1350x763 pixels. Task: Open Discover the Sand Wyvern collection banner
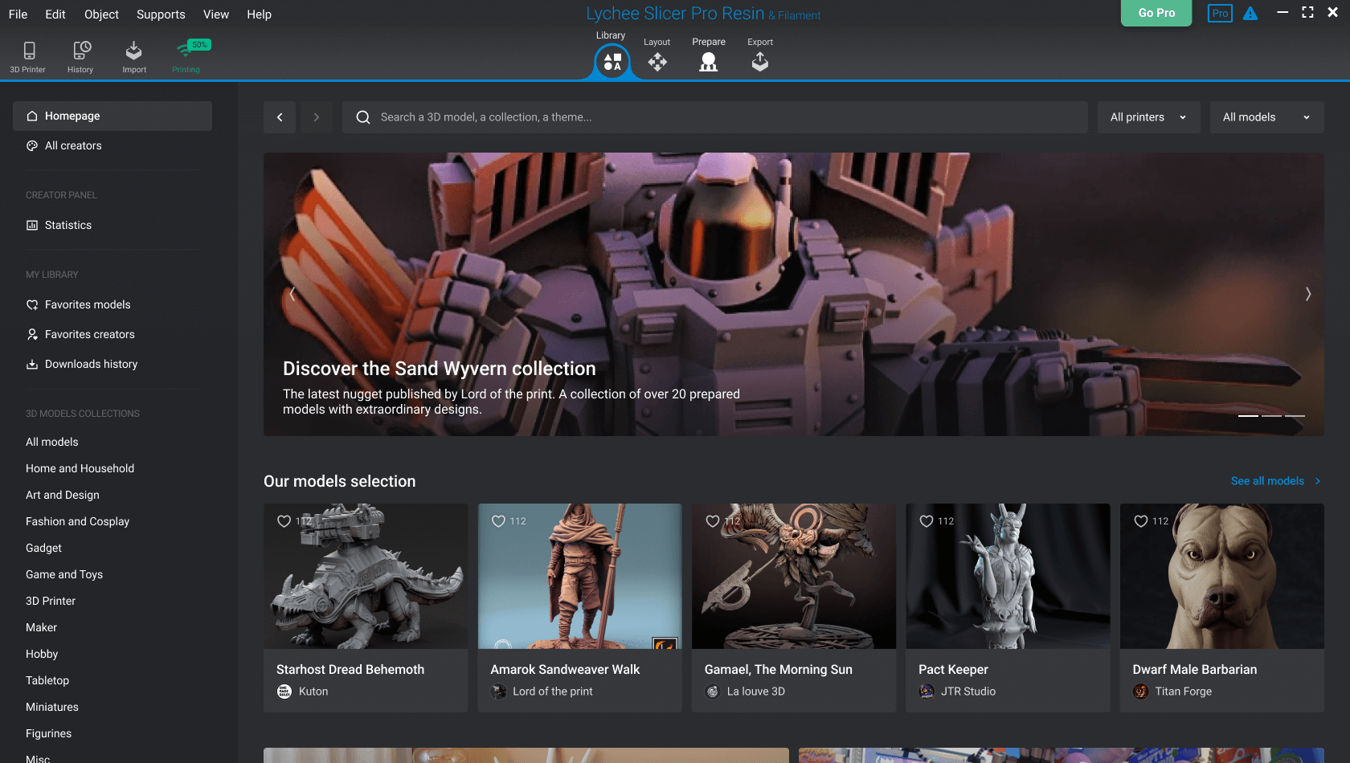[793, 295]
